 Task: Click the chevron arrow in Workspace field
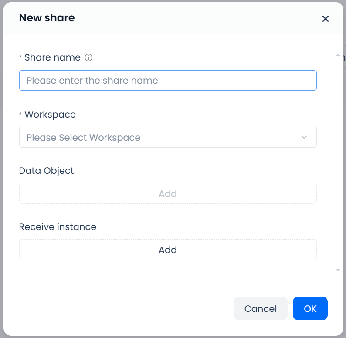click(304, 138)
